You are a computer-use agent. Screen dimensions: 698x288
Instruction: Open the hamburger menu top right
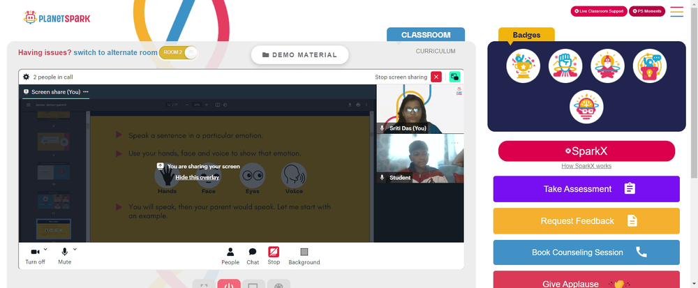click(676, 12)
